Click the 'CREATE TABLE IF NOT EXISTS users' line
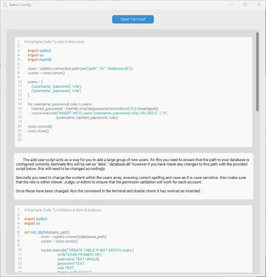266x277 pixels. coord(88,250)
